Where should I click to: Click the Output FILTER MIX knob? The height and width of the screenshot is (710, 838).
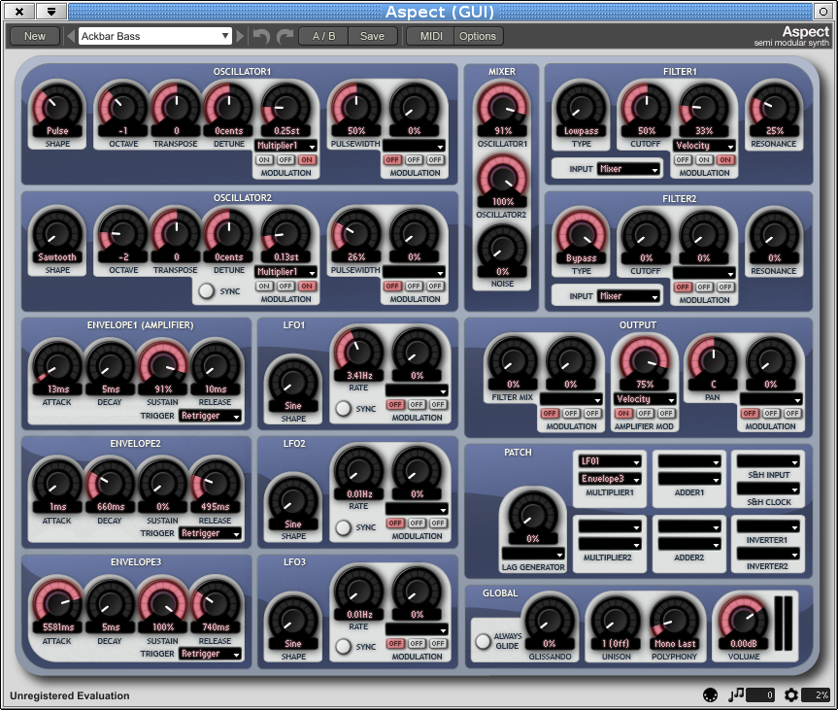pyautogui.click(x=513, y=362)
